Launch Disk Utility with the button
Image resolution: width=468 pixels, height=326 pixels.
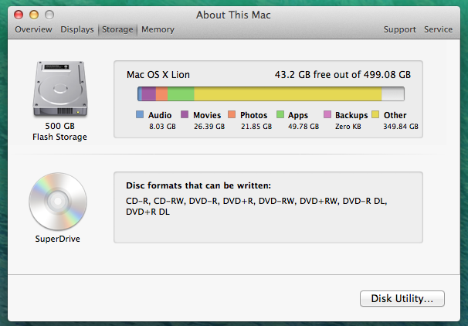click(x=402, y=298)
